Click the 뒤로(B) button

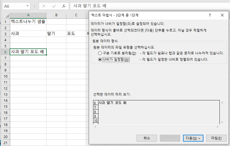pos(170,138)
